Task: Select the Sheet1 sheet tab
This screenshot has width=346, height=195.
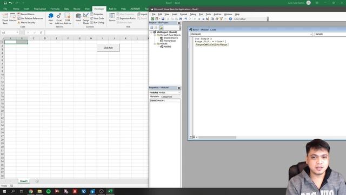Action: pyautogui.click(x=24, y=181)
